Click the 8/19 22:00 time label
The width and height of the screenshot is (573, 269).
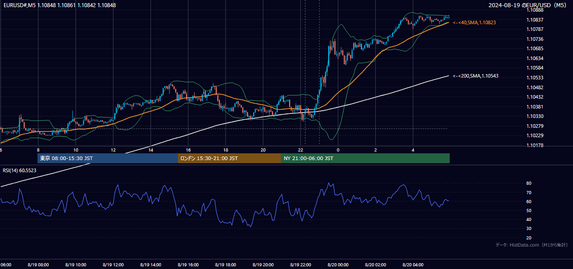300,265
